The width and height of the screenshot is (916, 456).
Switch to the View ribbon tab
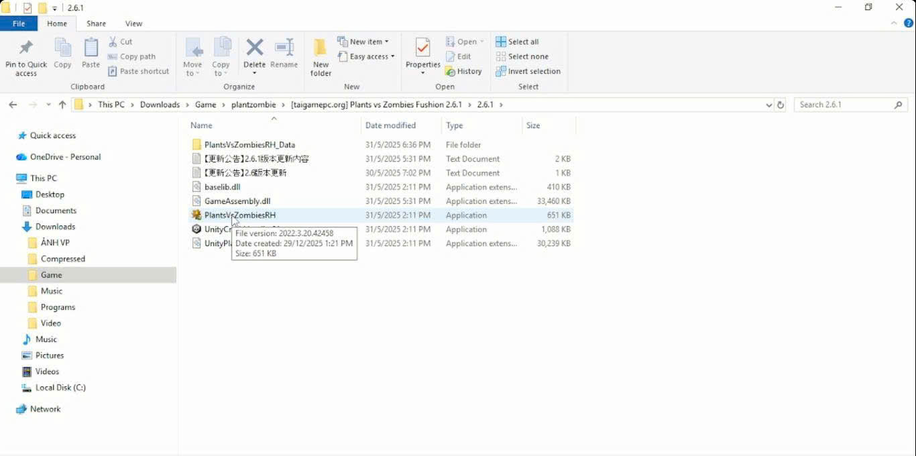[x=133, y=23]
